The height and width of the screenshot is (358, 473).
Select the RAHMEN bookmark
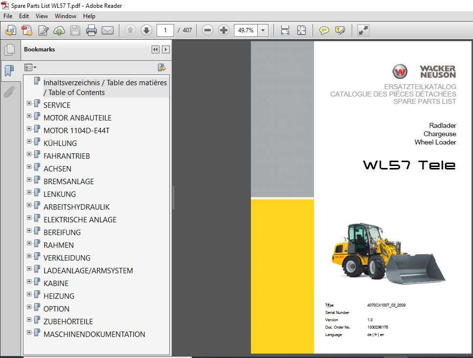click(59, 245)
